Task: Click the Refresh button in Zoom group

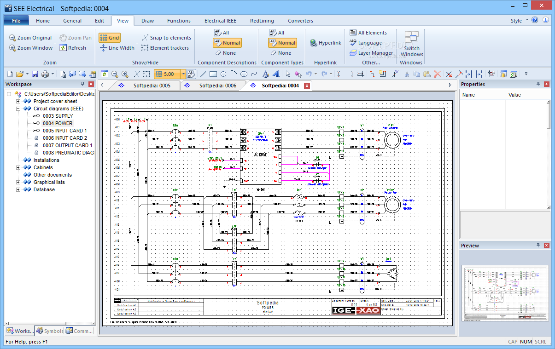Action: click(73, 48)
